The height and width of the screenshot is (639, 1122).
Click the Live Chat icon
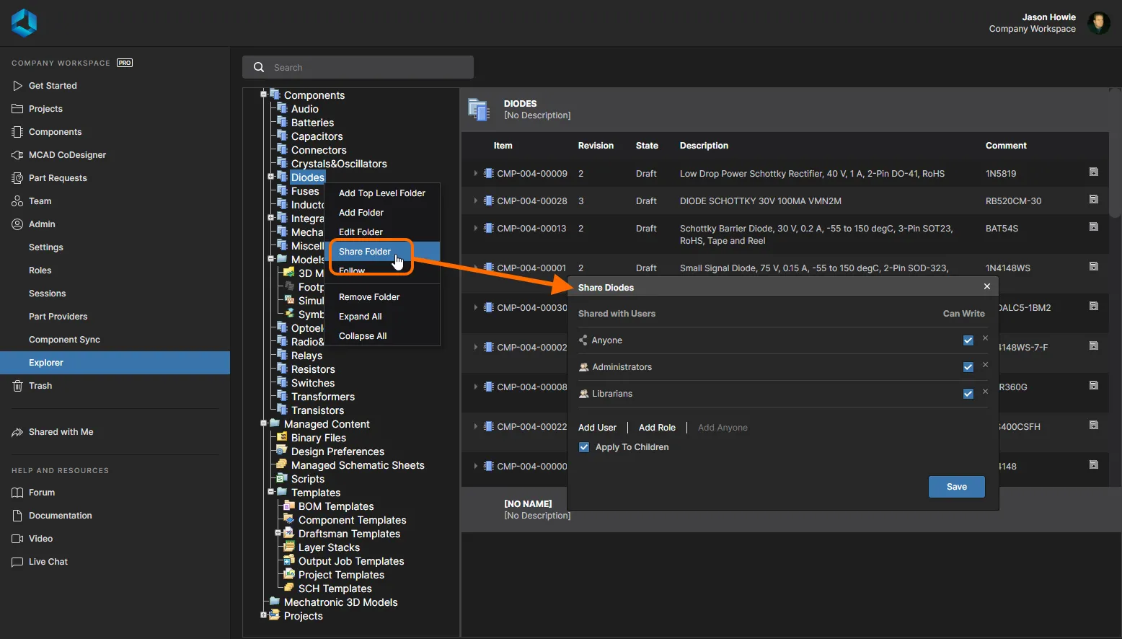point(17,562)
